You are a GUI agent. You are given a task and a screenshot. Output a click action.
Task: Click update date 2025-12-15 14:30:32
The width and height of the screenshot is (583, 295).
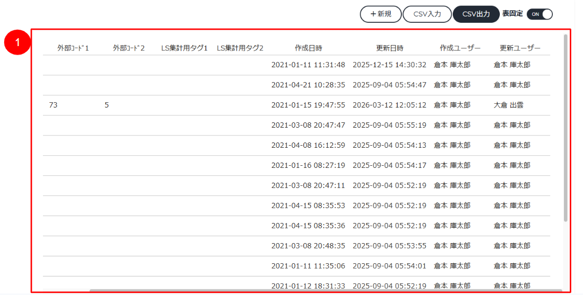tap(390, 65)
